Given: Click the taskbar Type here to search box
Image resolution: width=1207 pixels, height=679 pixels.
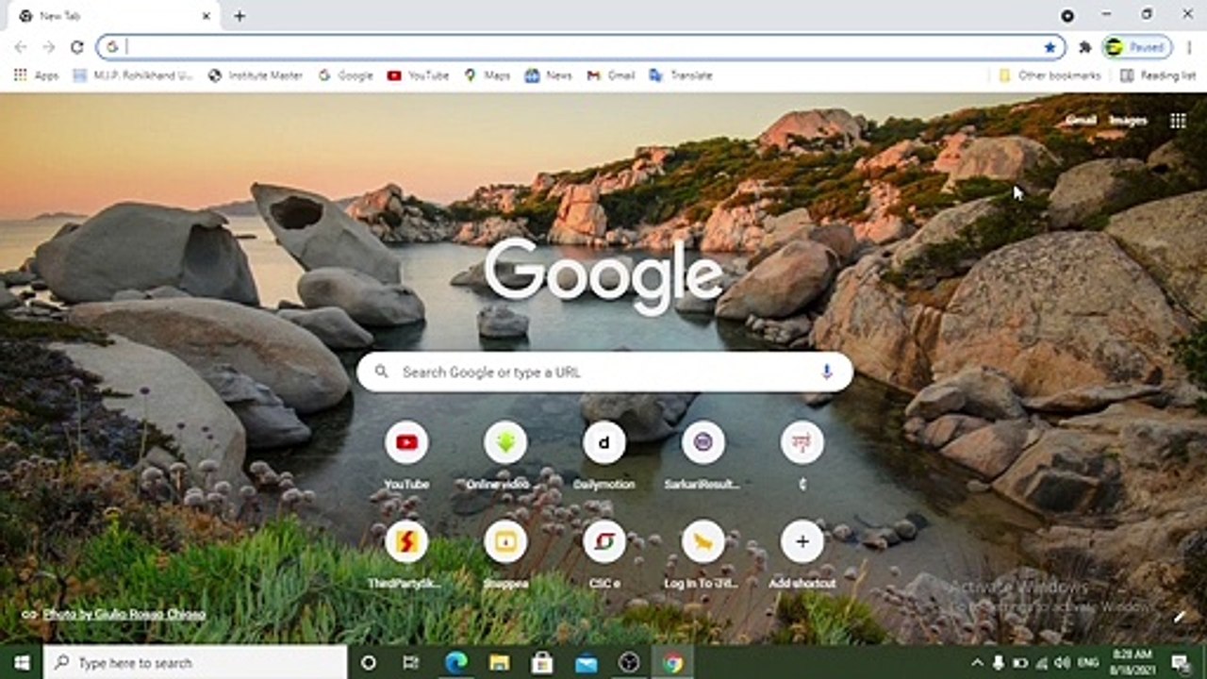Looking at the screenshot, I should coord(195,663).
